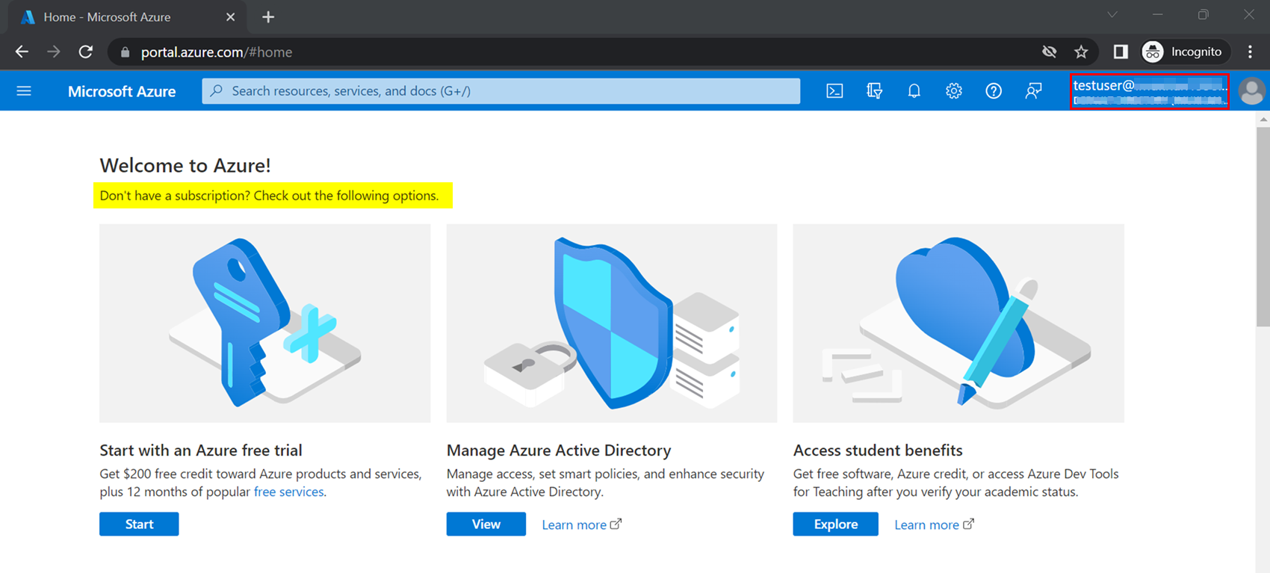The width and height of the screenshot is (1270, 573).
Task: Select the Home - Microsoft Azure tab
Action: pos(127,17)
